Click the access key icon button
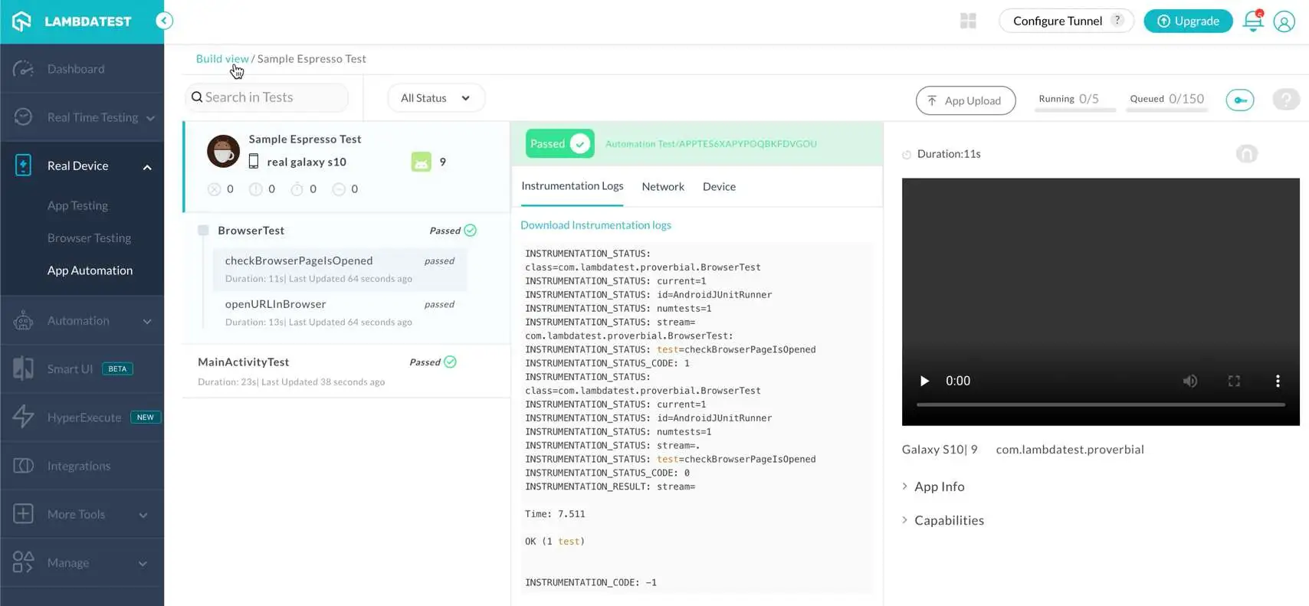 1239,100
